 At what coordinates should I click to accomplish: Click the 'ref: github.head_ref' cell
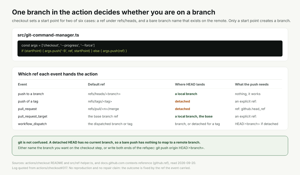(250, 109)
